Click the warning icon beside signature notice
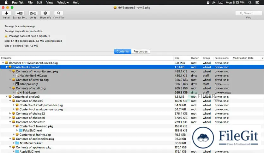Image resolution: width=264 pixels, height=153 pixels. [6, 36]
